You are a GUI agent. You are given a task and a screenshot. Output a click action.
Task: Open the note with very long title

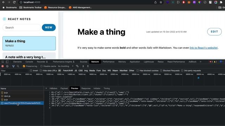tap(29, 56)
